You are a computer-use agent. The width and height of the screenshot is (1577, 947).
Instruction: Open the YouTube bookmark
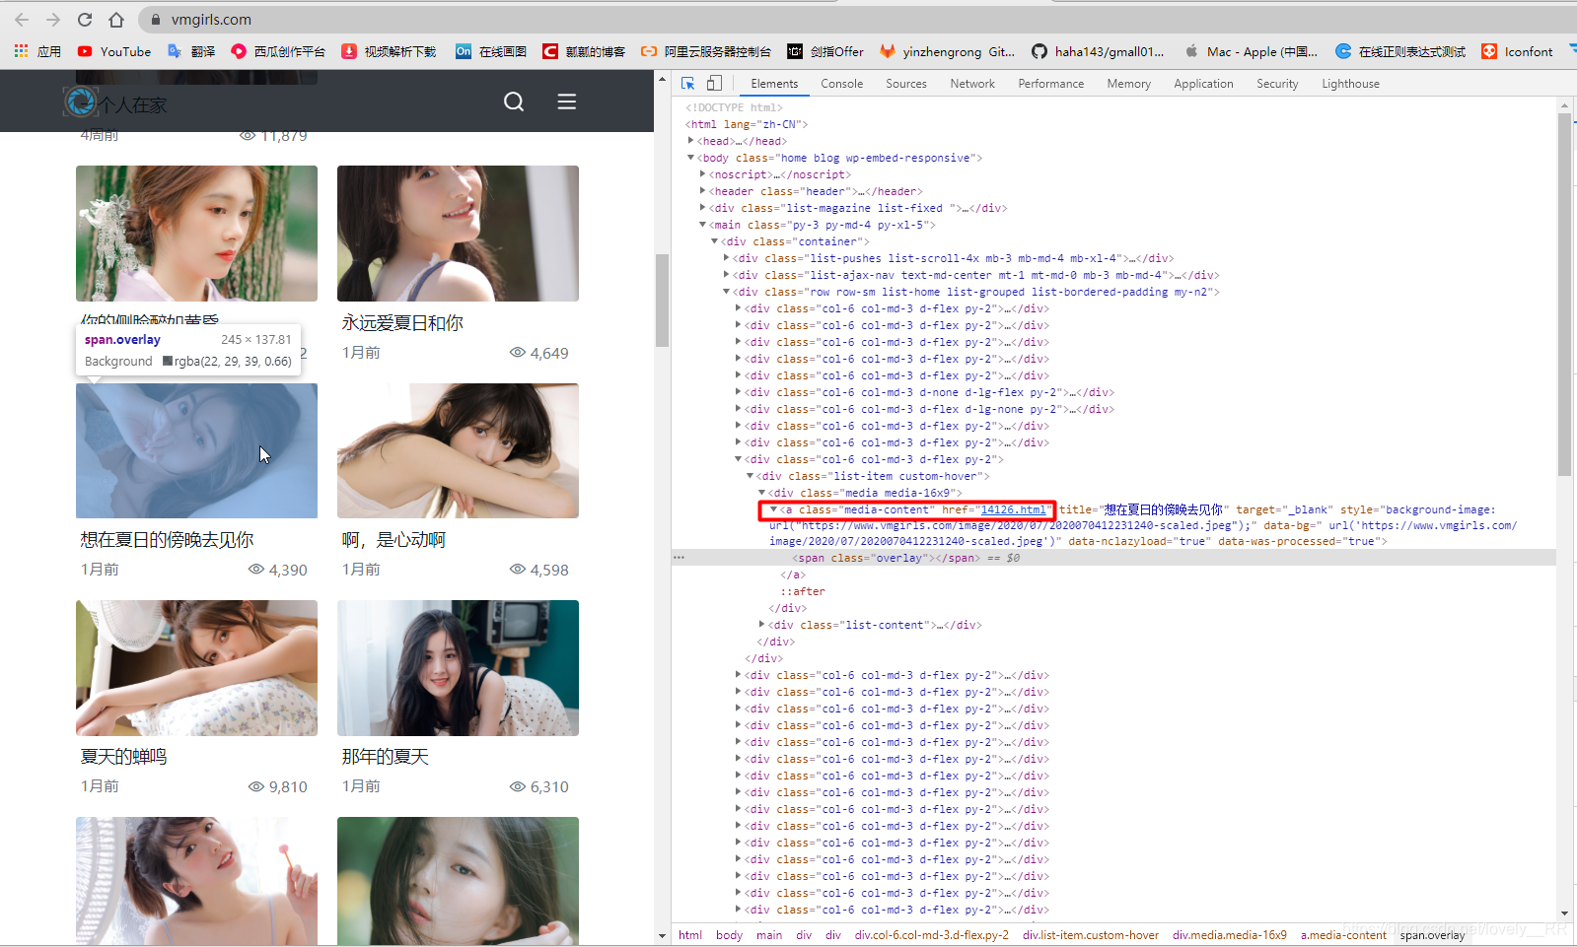[x=114, y=51]
